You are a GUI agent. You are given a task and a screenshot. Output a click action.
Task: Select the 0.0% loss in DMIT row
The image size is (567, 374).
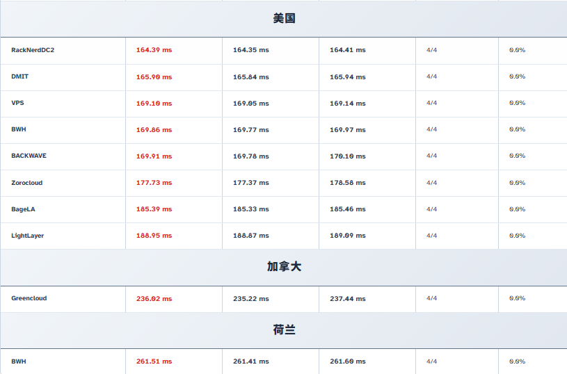pos(517,76)
